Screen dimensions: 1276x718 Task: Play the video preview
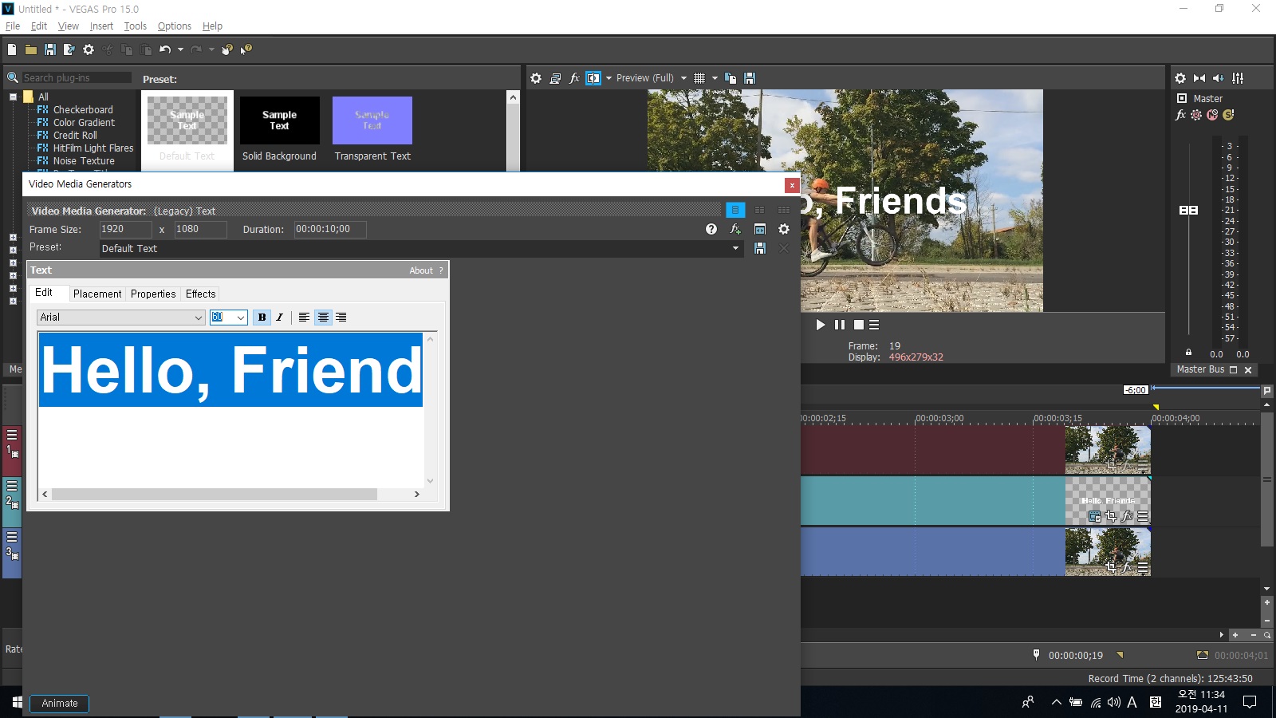coord(821,325)
